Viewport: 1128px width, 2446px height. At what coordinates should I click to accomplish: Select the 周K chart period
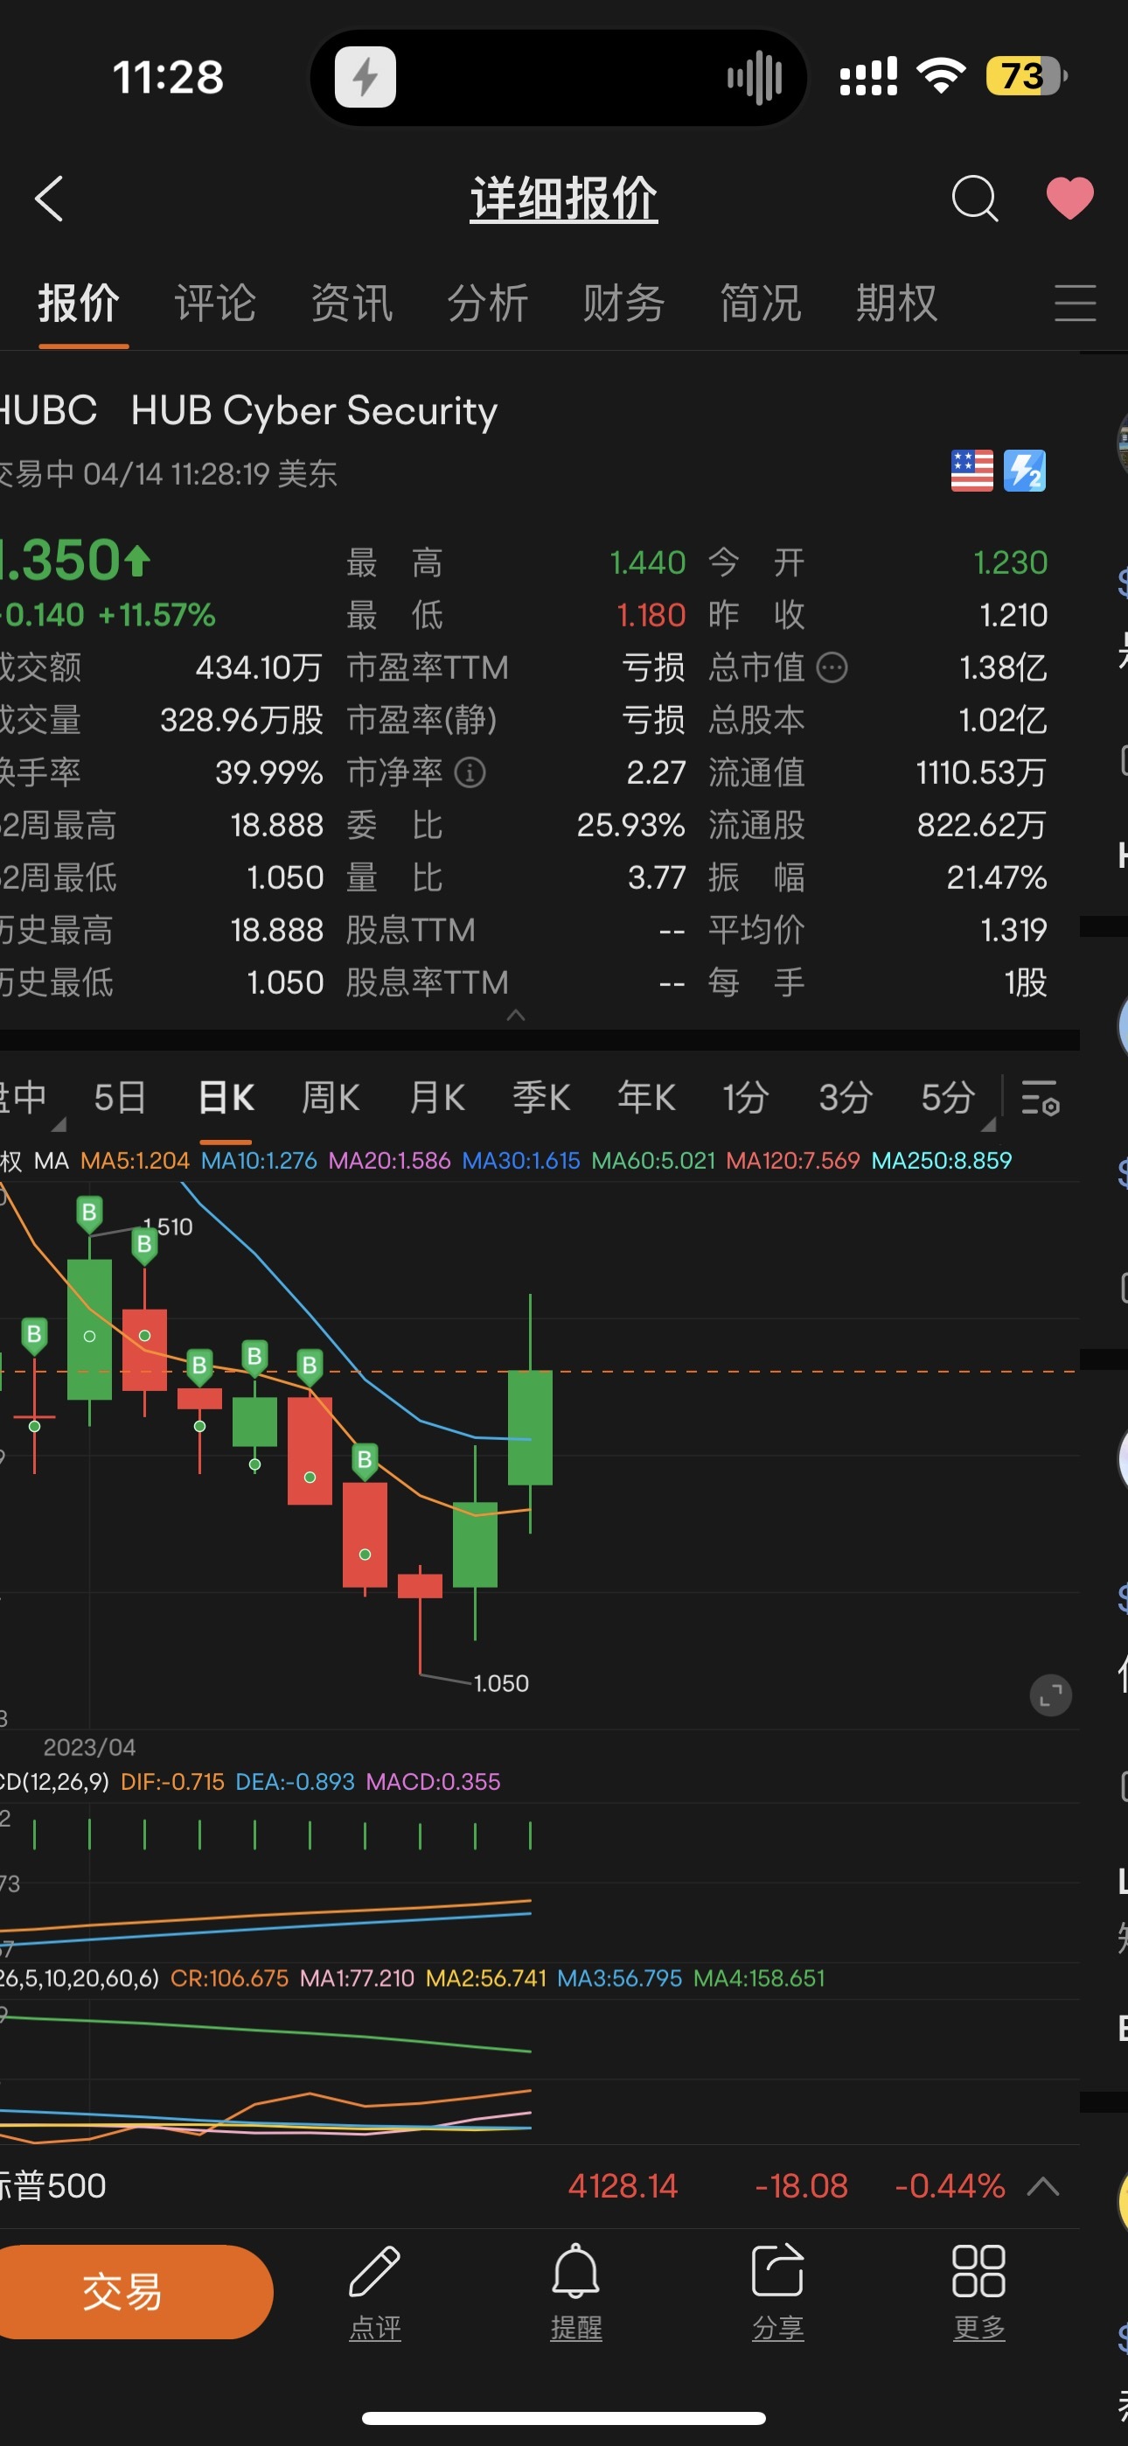pos(331,1098)
